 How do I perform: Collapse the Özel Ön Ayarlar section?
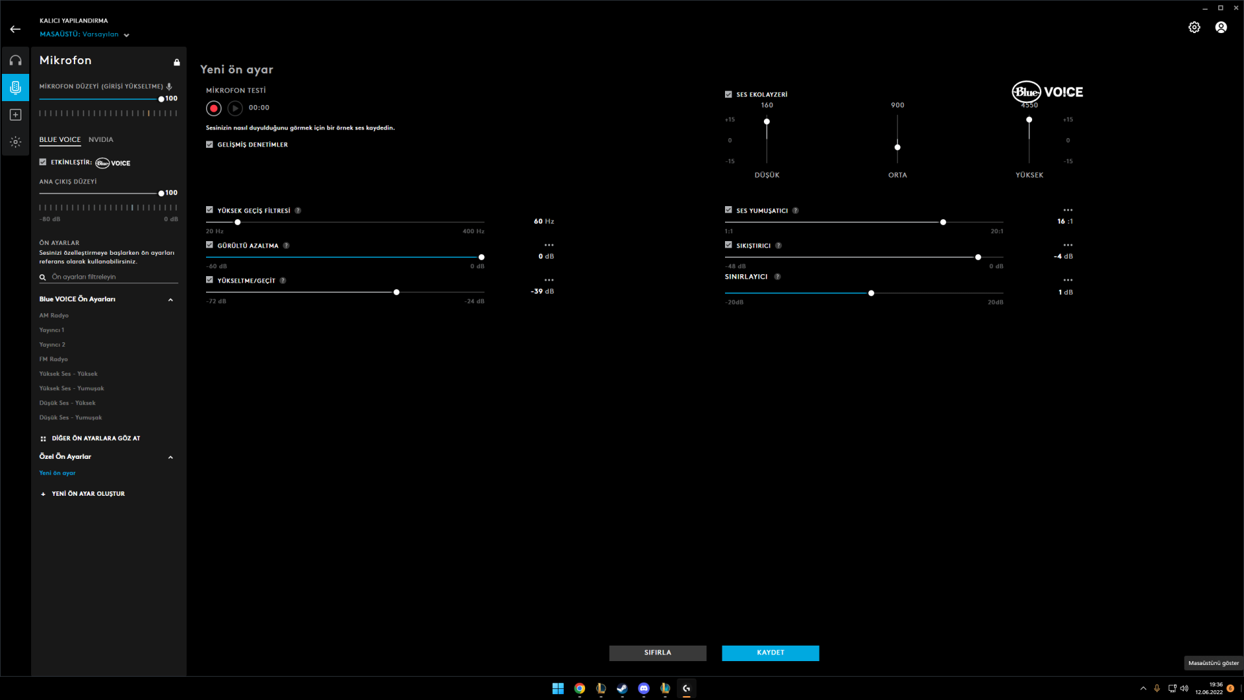(x=170, y=457)
